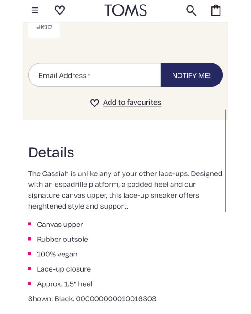
Task: Select the 100% vegan bullet item
Action: coord(57,254)
